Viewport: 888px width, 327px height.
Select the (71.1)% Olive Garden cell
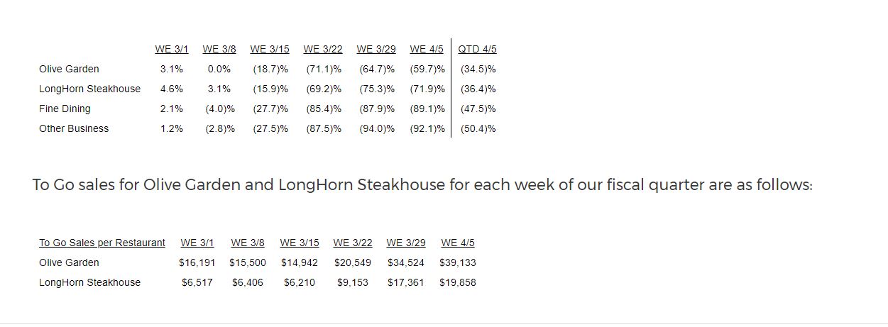(324, 69)
